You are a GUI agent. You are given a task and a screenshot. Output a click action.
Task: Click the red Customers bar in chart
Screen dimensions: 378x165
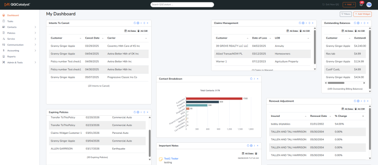click(x=214, y=99)
